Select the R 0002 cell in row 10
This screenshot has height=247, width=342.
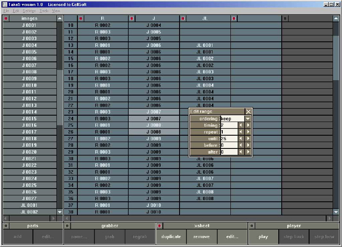coord(103,25)
